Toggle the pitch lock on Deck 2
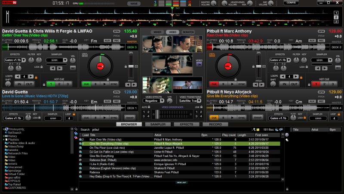The height and width of the screenshot is (194, 344). (x=253, y=66)
